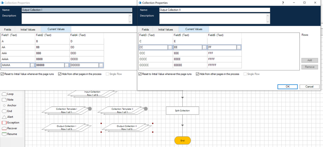Open Initial Values tab in Output Collection I
The image size is (323, 147).
[x=28, y=29]
